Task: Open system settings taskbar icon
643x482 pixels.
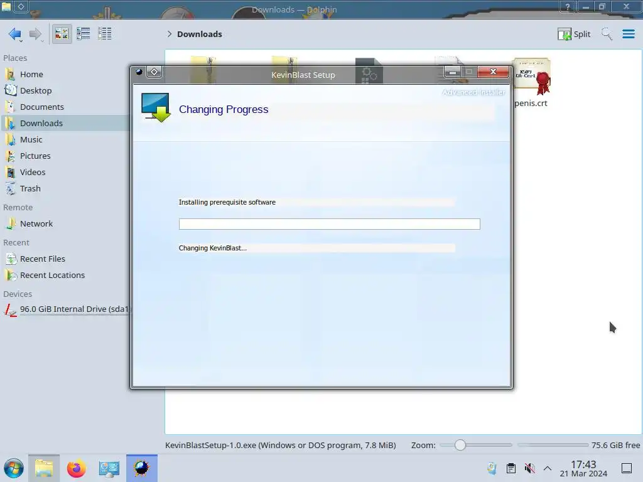Action: [x=109, y=468]
